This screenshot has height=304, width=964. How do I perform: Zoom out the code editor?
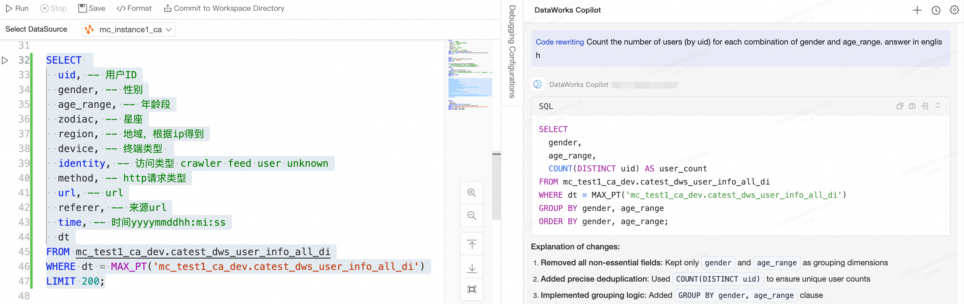click(x=472, y=216)
